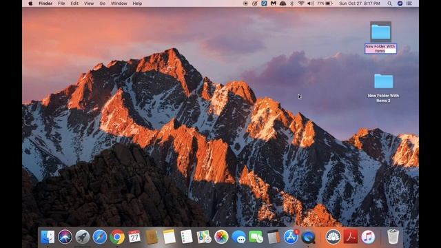Open Notification Center list icon
This screenshot has height=248, width=441.
tap(409, 3)
